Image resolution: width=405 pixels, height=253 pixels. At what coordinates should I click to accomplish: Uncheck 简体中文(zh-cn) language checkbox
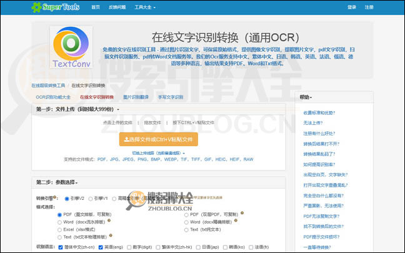(61, 247)
